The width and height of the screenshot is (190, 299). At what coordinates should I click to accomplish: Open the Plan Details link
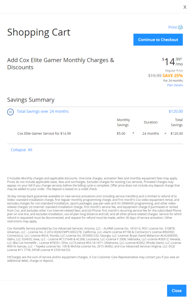pyautogui.click(x=175, y=85)
